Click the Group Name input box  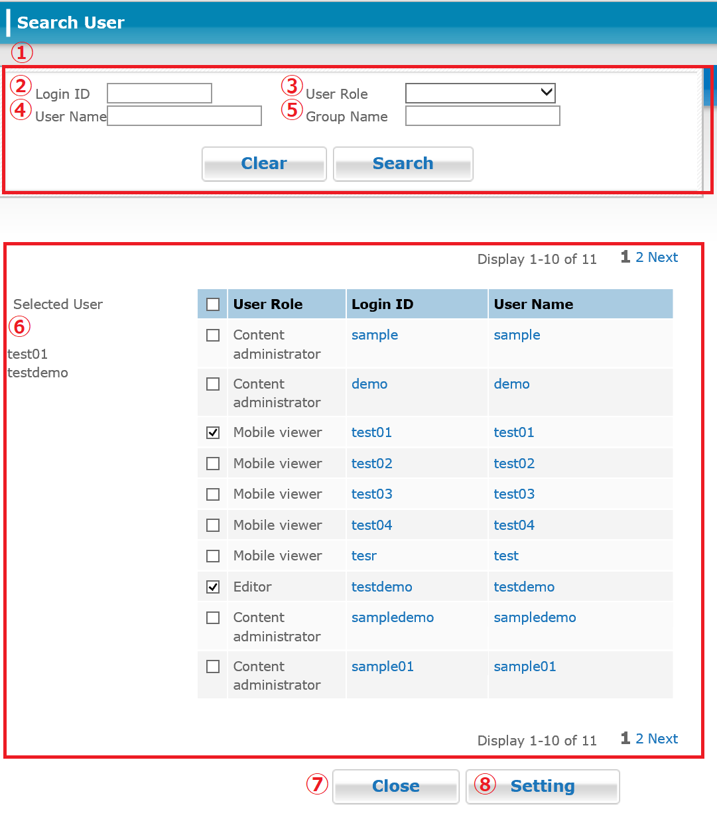(482, 116)
